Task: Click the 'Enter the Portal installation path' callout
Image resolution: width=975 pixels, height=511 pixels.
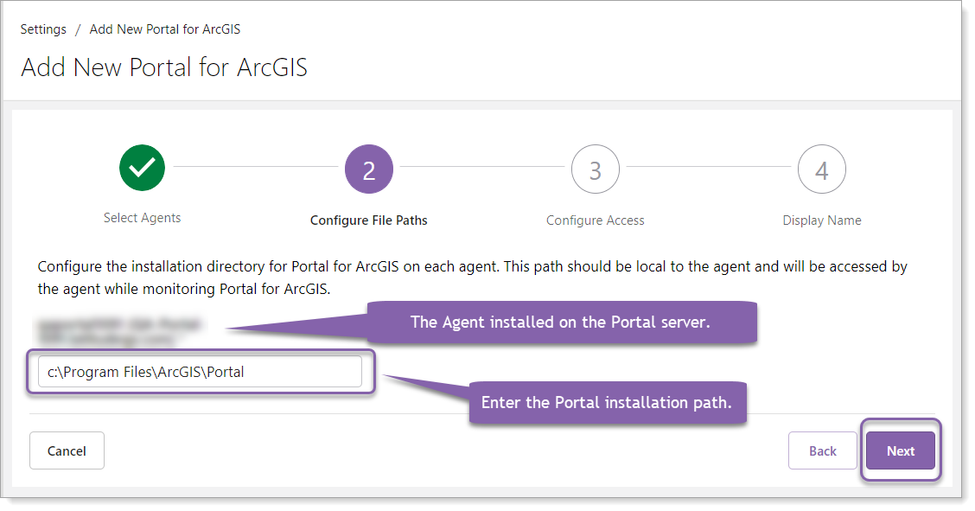Action: [608, 403]
